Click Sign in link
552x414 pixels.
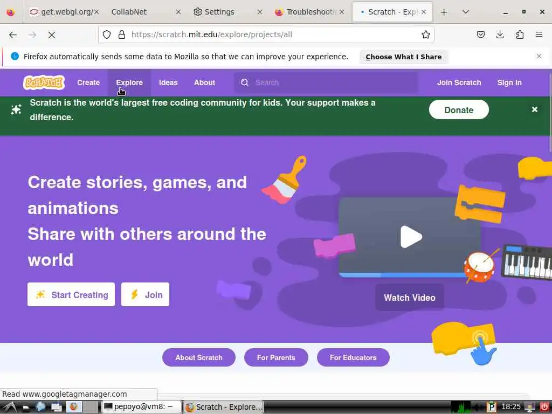tap(509, 82)
